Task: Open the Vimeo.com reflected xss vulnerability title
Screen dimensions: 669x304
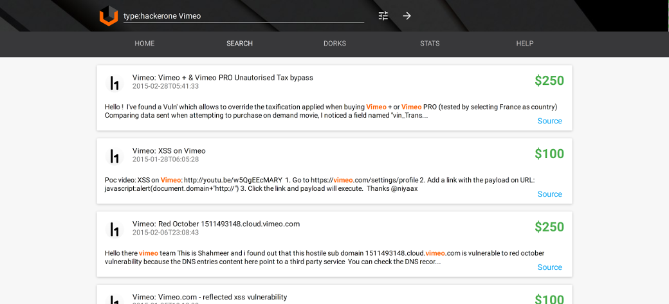Action: point(210,297)
